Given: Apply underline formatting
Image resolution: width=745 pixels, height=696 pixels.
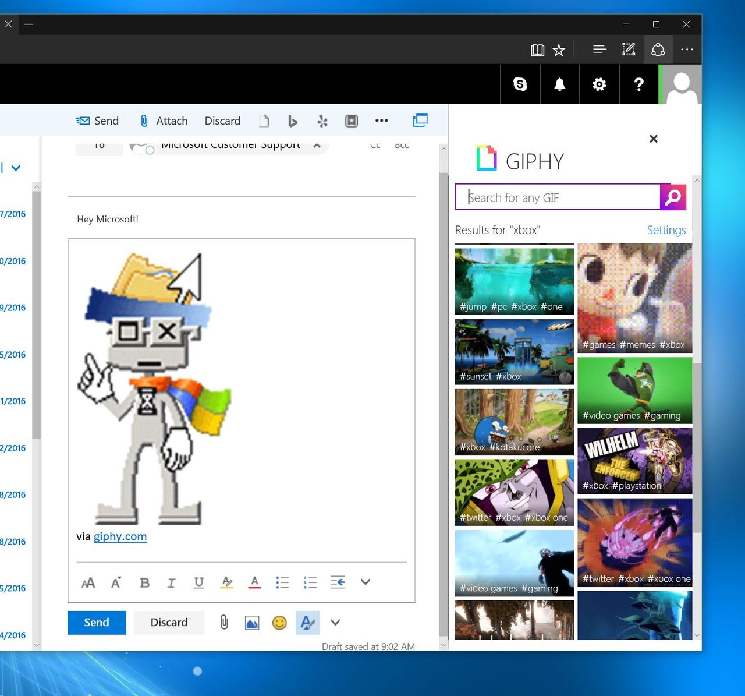Looking at the screenshot, I should tap(199, 582).
